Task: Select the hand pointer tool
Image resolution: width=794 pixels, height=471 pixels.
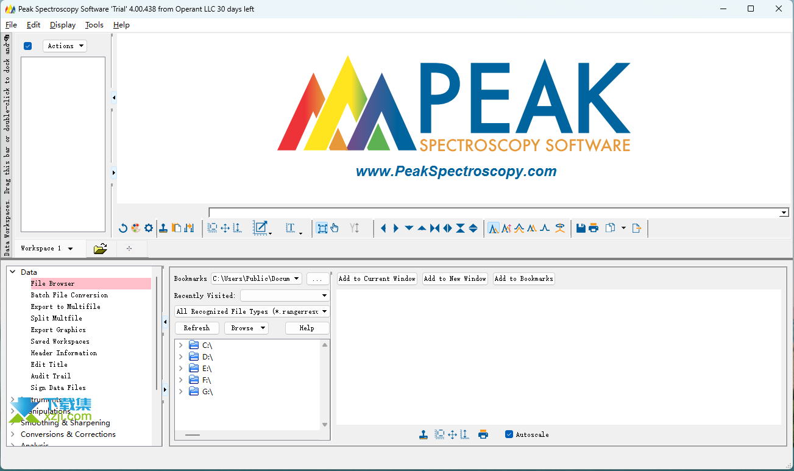Action: (x=335, y=228)
